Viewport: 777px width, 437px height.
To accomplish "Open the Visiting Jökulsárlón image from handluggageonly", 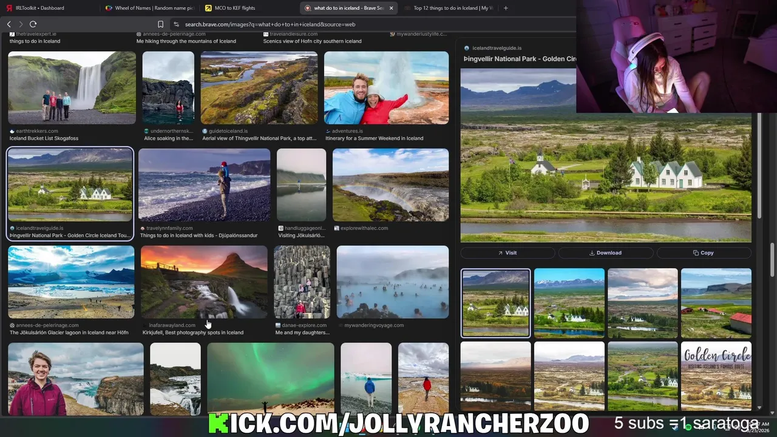I will point(302,185).
